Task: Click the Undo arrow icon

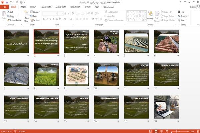Action: point(11,2)
